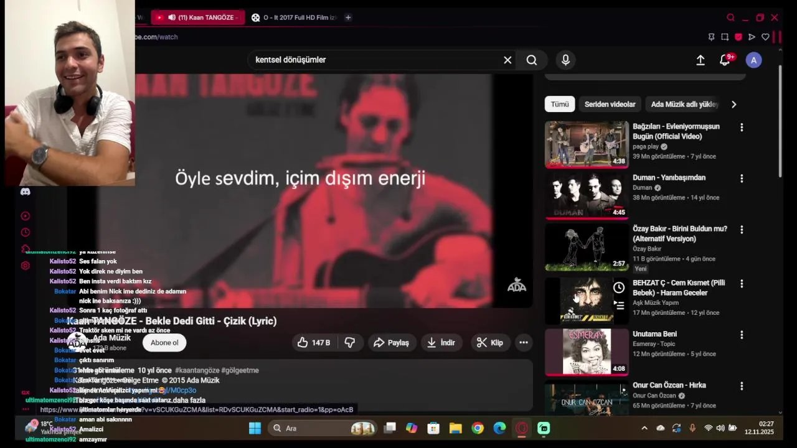Open Özay Bakır - Birini Buldun mu thumbnail
Image resolution: width=797 pixels, height=448 pixels.
pos(587,248)
